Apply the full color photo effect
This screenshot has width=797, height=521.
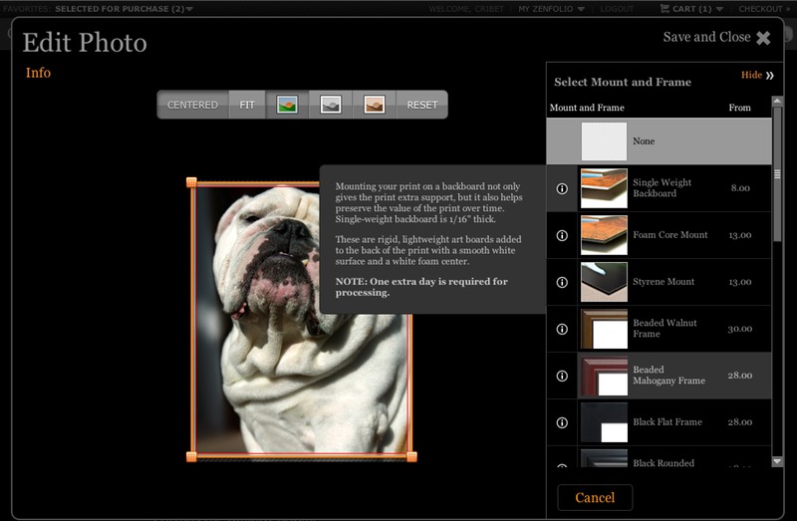point(287,105)
